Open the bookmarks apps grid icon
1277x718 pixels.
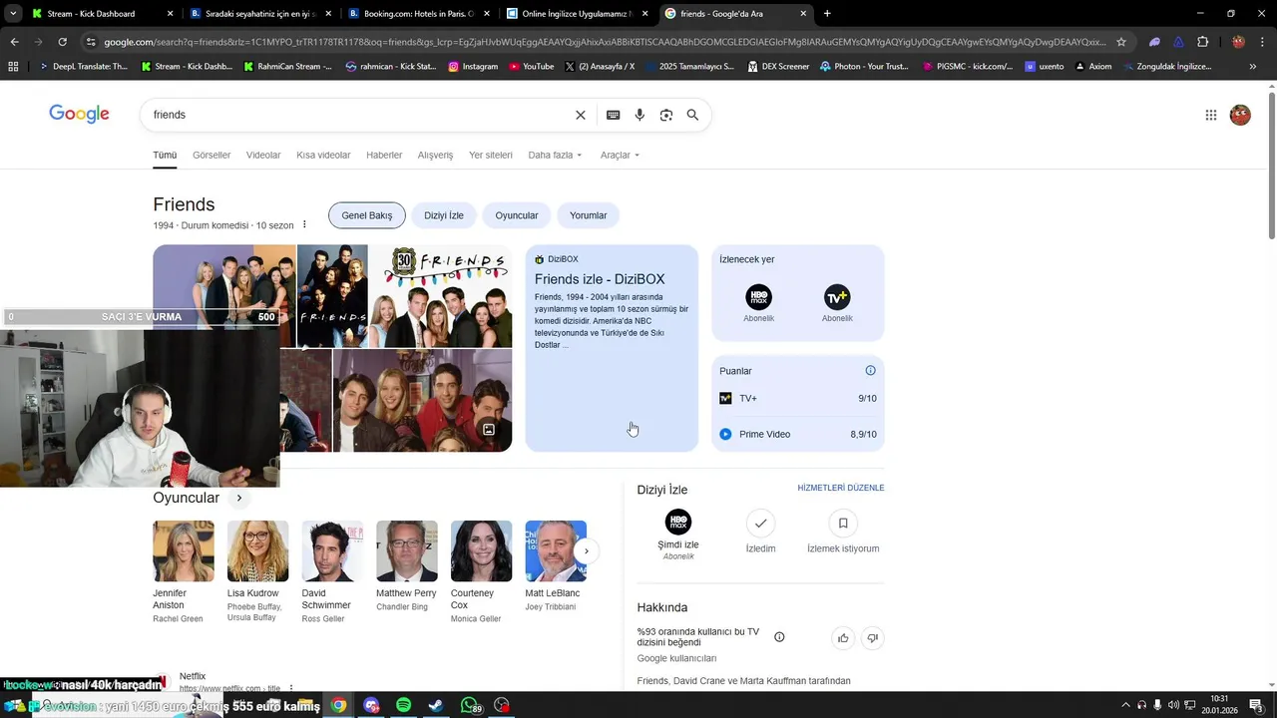tap(13, 67)
